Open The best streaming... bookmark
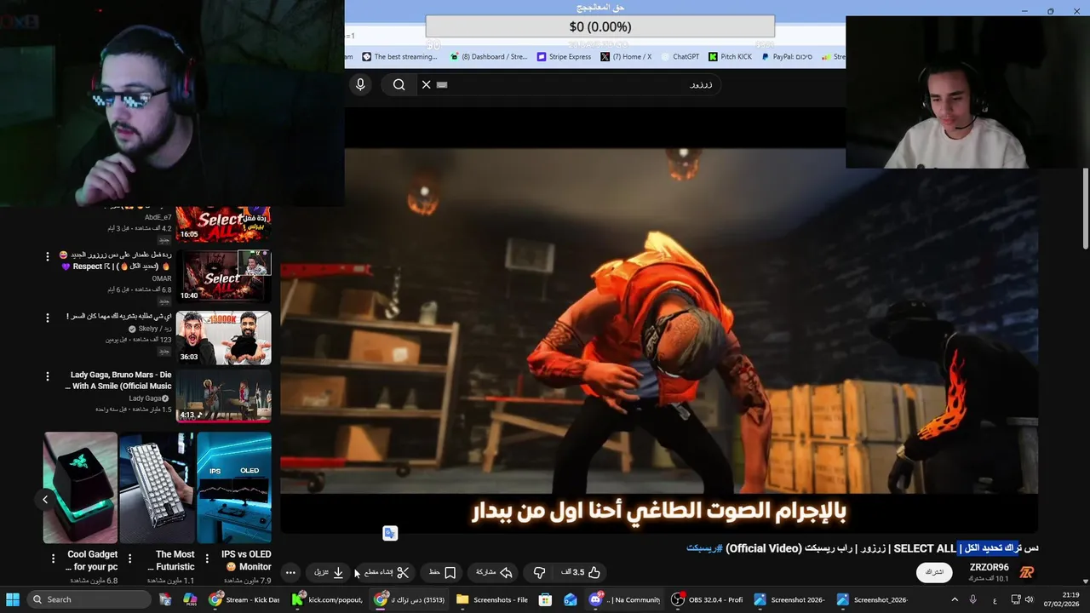The height and width of the screenshot is (613, 1090). click(x=399, y=57)
